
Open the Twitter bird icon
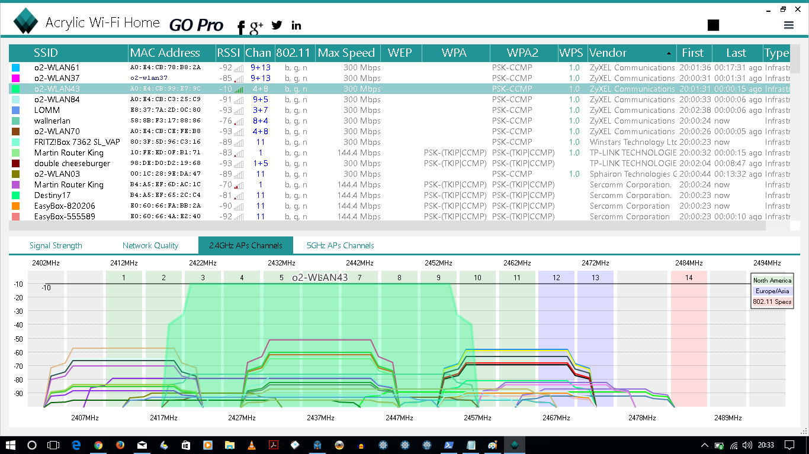277,25
